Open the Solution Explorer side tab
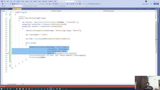This screenshot has width=160, height=90. coord(159,12)
